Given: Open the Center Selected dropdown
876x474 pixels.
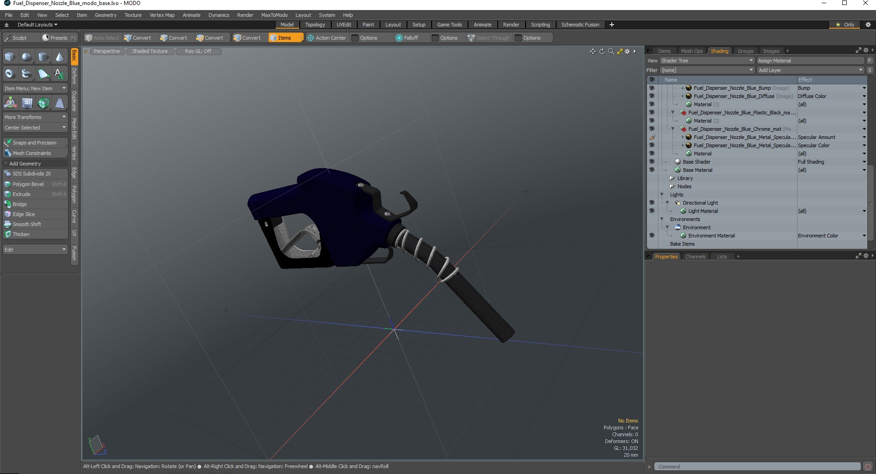Looking at the screenshot, I should pos(35,128).
